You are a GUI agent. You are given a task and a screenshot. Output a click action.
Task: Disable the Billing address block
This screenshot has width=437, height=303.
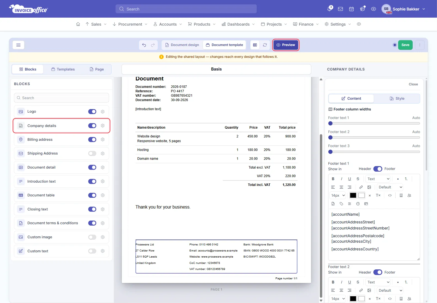point(92,140)
